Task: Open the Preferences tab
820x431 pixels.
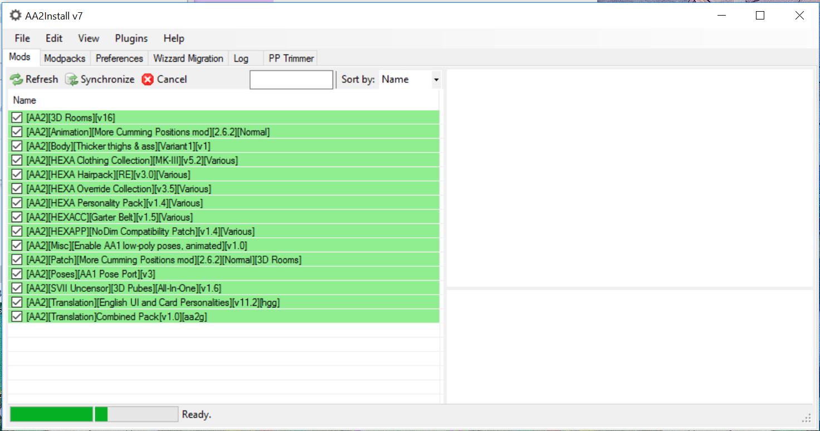Action: click(x=119, y=58)
